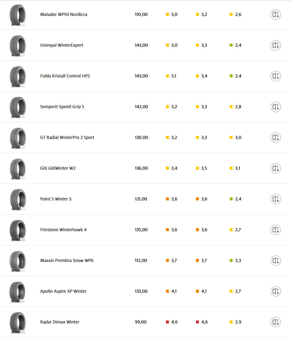This screenshot has height=339, width=291.
Task: Click compare icon for Point S Winter S
Action: [x=275, y=199]
